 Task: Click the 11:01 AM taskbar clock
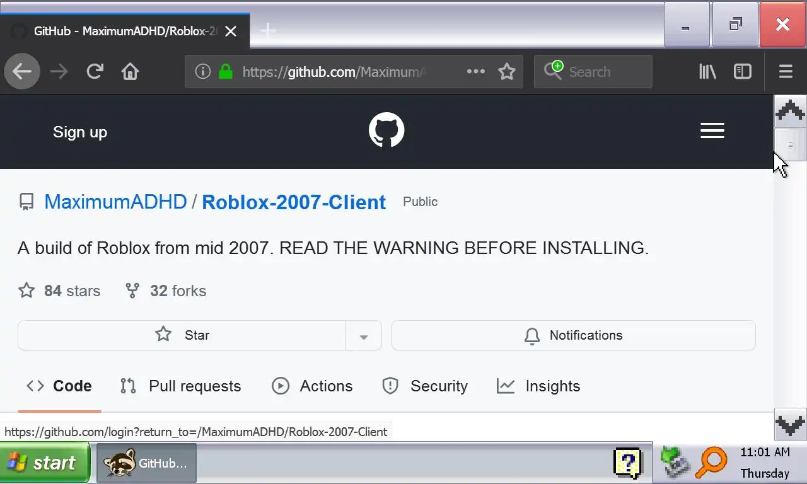765,452
